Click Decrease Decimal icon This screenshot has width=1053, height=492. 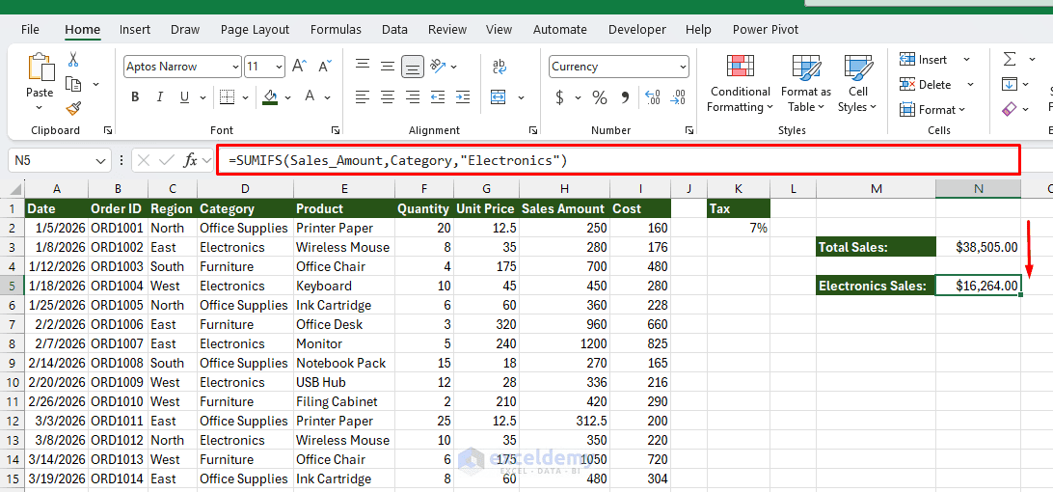point(678,97)
